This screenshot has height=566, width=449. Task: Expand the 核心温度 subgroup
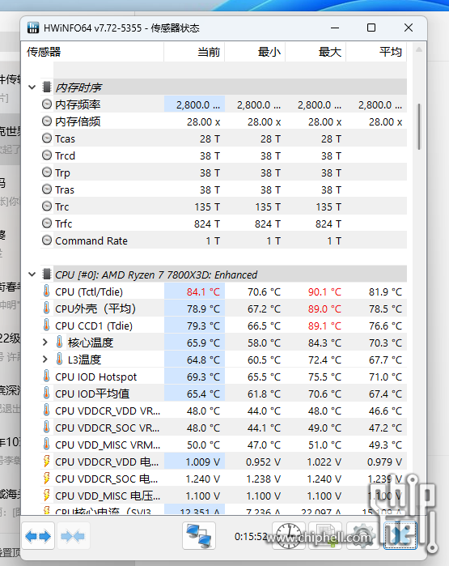(45, 343)
